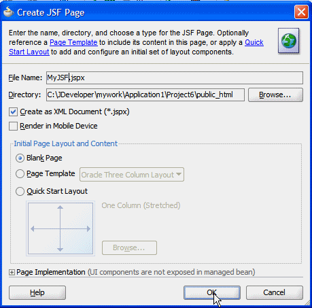Viewport: 312px width, 308px height.
Task: Click into the File Name field
Action: [x=175, y=78]
